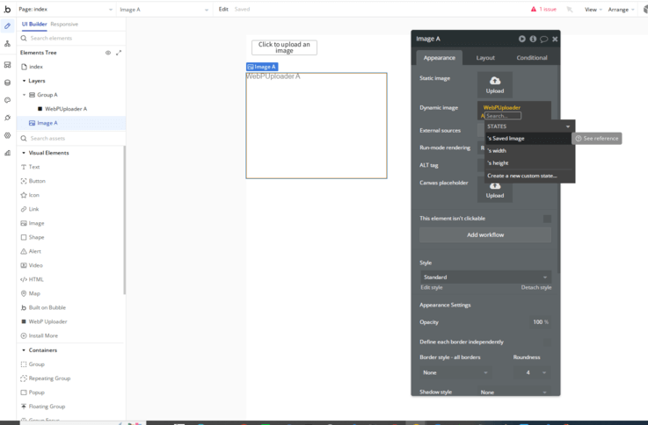648x425 pixels.
Task: Select the Alert visual element
Action: pyautogui.click(x=31, y=251)
